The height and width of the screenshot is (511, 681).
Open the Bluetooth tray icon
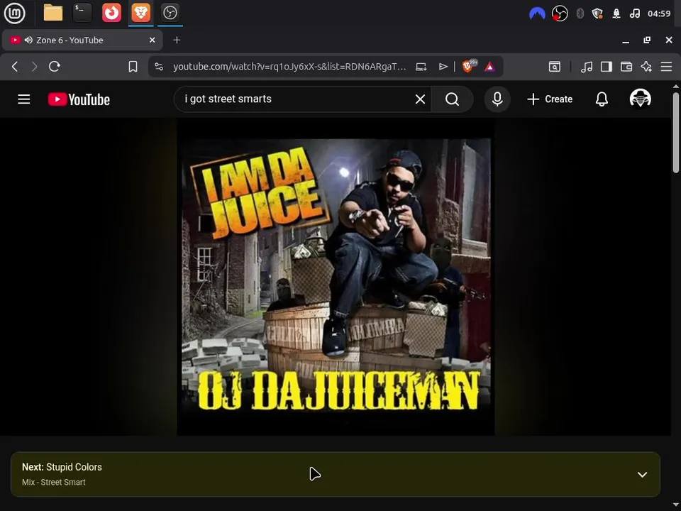pyautogui.click(x=580, y=13)
